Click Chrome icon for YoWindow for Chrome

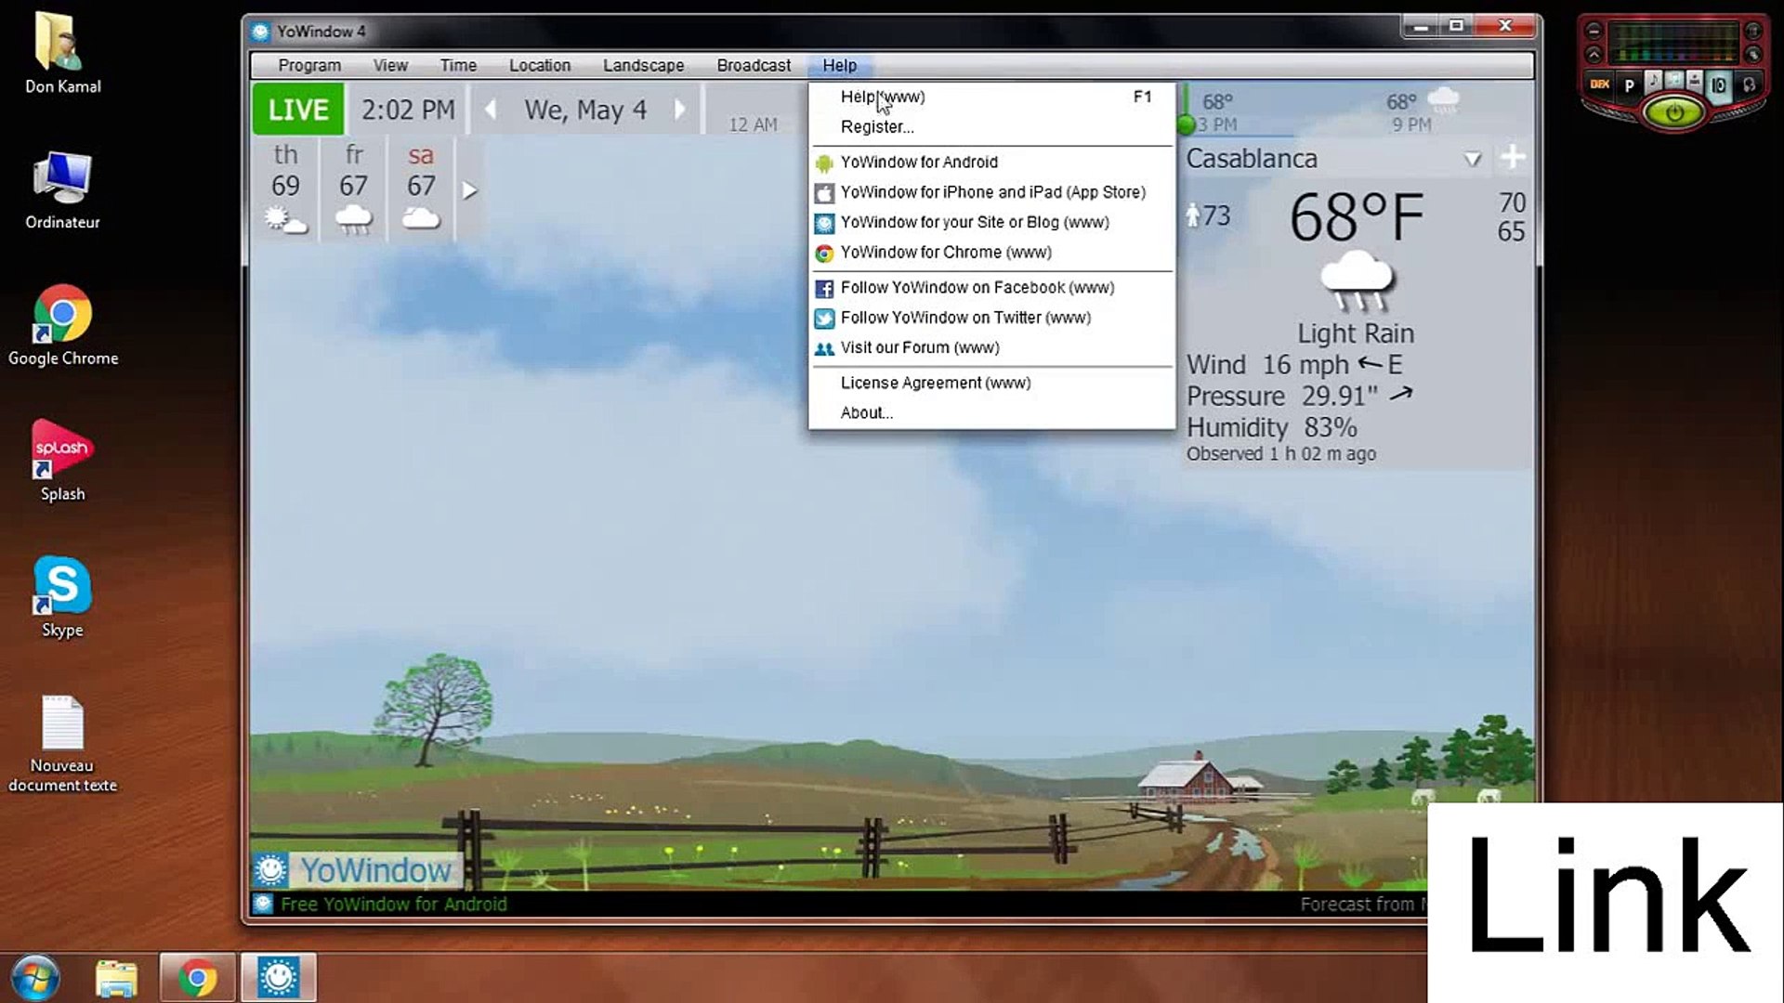(824, 254)
